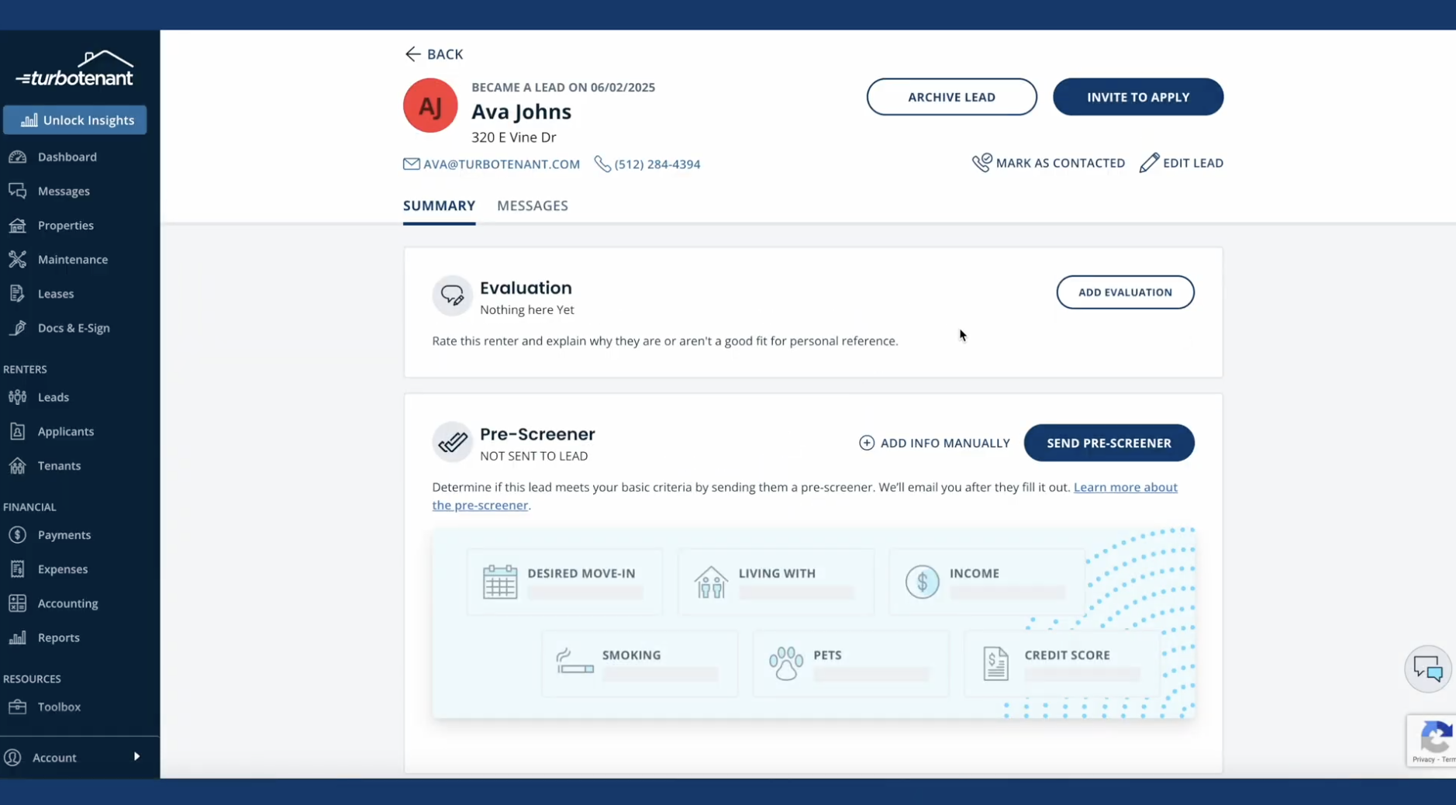Screen dimensions: 1456x805
Task: Click the Payments dollar icon
Action: [18, 534]
